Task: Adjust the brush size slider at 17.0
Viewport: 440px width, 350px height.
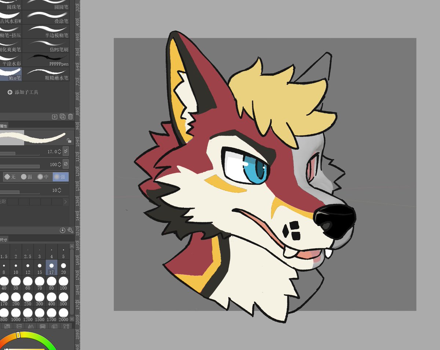Action: [20, 154]
